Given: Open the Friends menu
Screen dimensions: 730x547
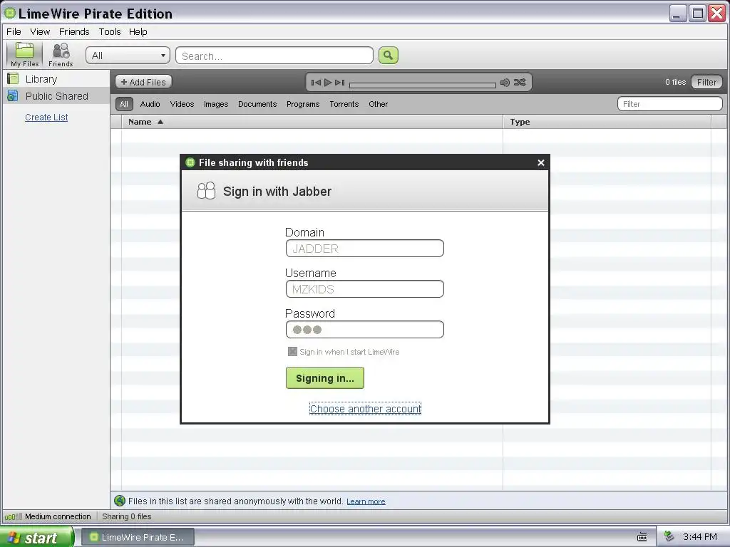Looking at the screenshot, I should click(74, 31).
